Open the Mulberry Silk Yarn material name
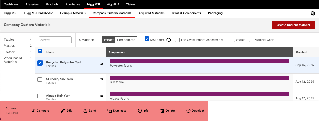 (59, 79)
